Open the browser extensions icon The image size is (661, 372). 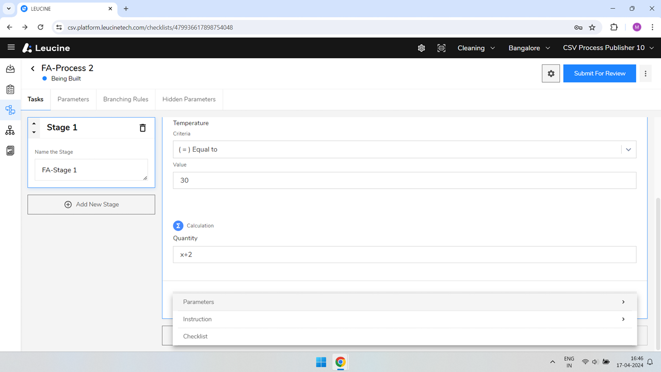614,27
